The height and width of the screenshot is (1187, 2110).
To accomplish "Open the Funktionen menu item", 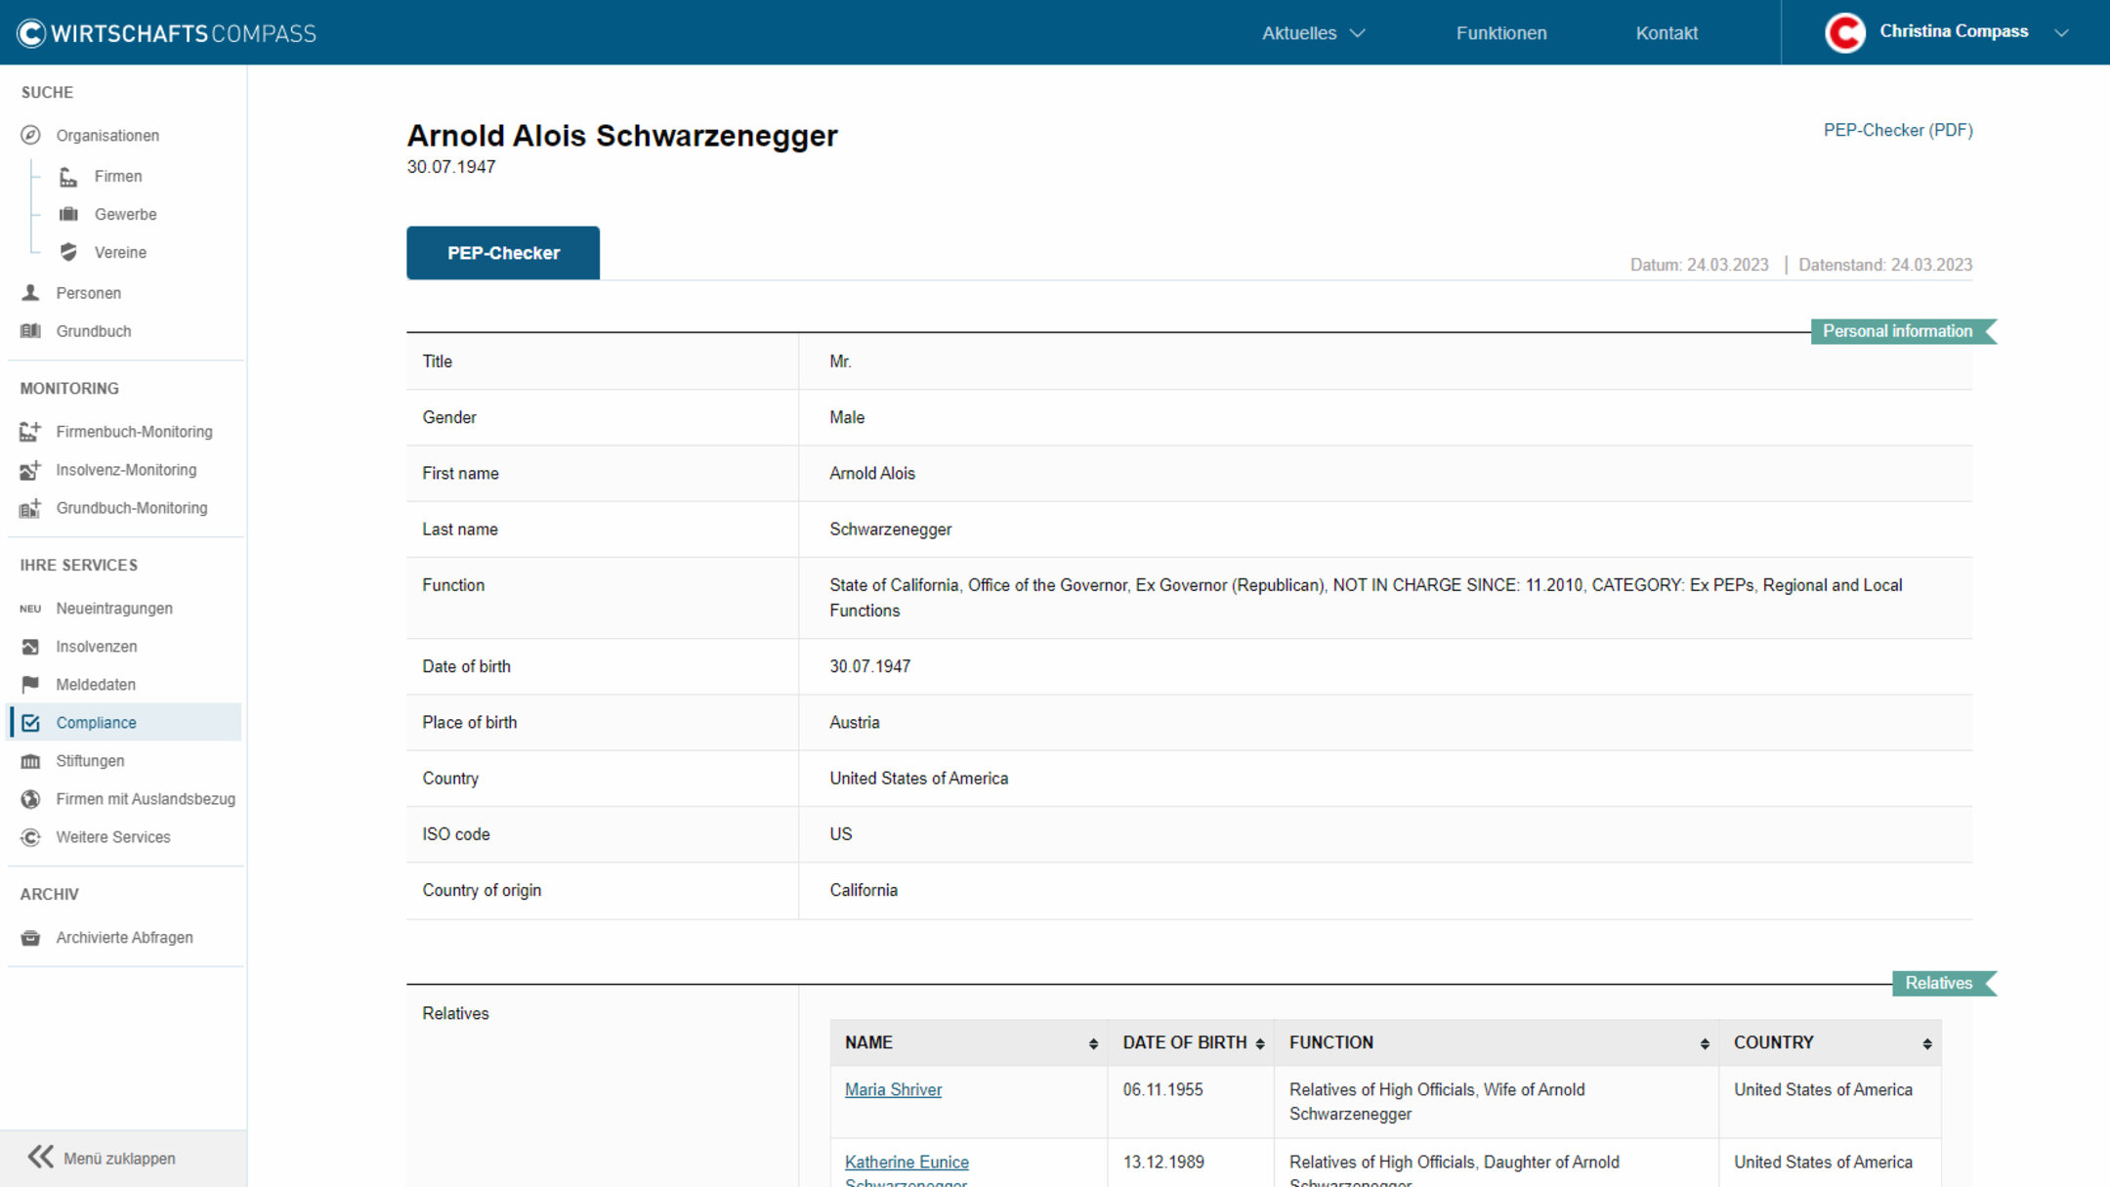I will [x=1500, y=33].
